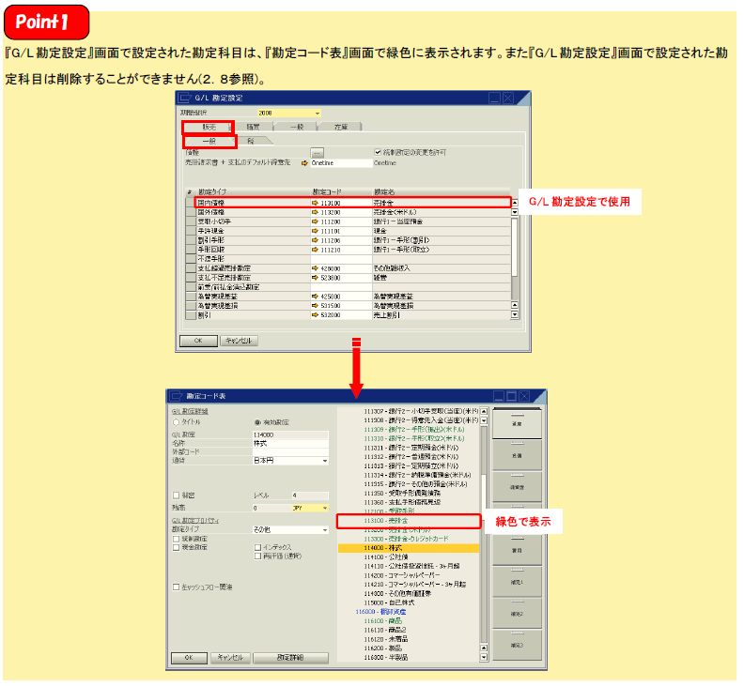Click the orange arrow beside code 428000
This screenshot has height=686, width=744.
pyautogui.click(x=315, y=267)
